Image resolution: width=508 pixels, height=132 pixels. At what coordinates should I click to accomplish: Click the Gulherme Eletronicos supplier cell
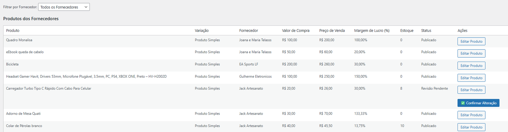[255, 76]
